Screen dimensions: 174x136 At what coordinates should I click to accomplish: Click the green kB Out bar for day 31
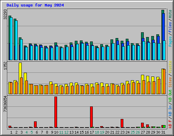(x=164, y=126)
